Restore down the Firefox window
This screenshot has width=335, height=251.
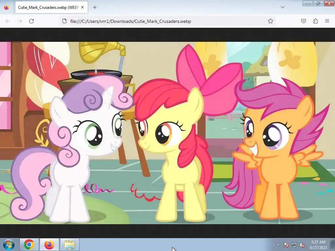318,4
